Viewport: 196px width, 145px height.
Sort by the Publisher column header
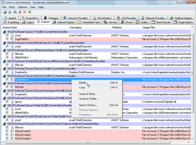117,28
